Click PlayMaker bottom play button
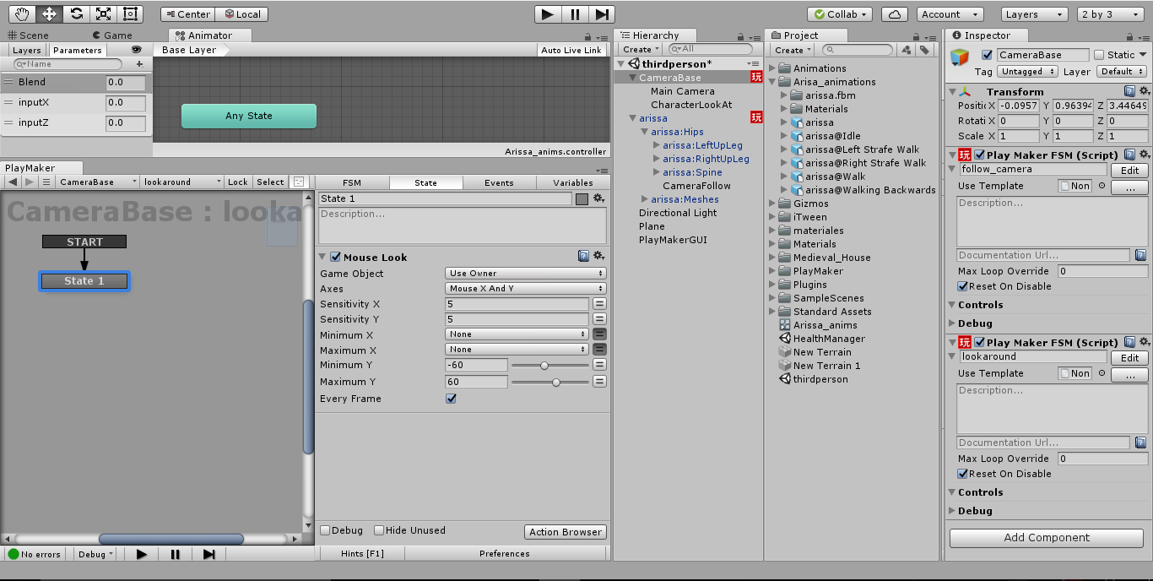1153x581 pixels. pyautogui.click(x=142, y=554)
